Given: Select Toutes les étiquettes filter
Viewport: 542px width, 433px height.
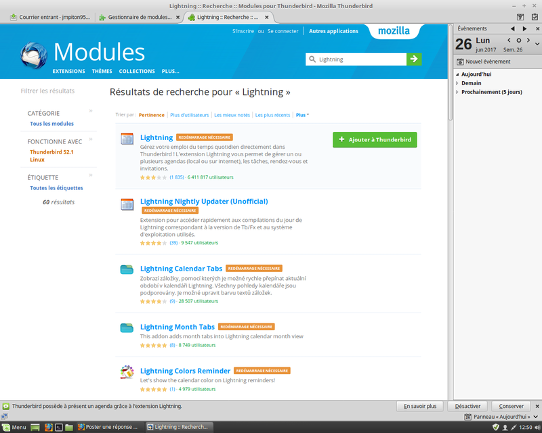Looking at the screenshot, I should click(x=56, y=188).
